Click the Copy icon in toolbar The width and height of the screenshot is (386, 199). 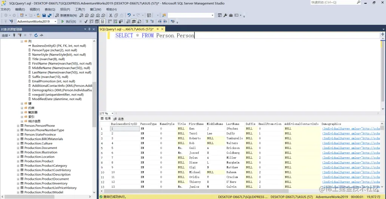(x=116, y=15)
